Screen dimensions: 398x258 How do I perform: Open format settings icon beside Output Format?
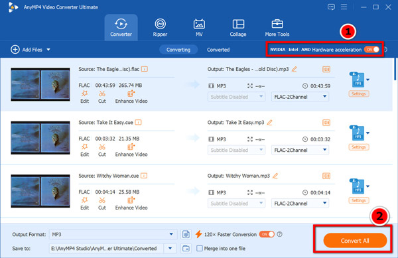[186, 234]
